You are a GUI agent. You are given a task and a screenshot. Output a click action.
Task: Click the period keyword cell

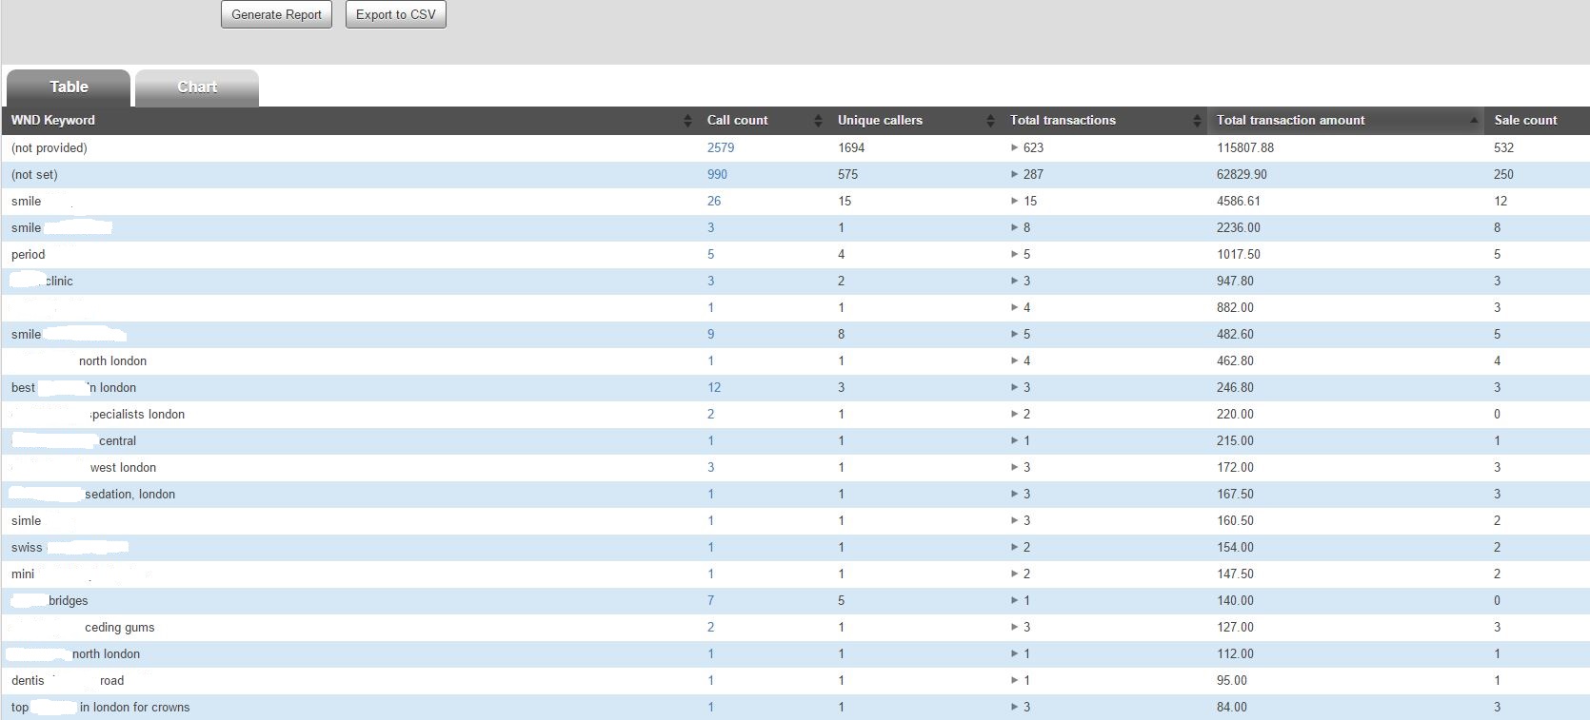(x=29, y=254)
